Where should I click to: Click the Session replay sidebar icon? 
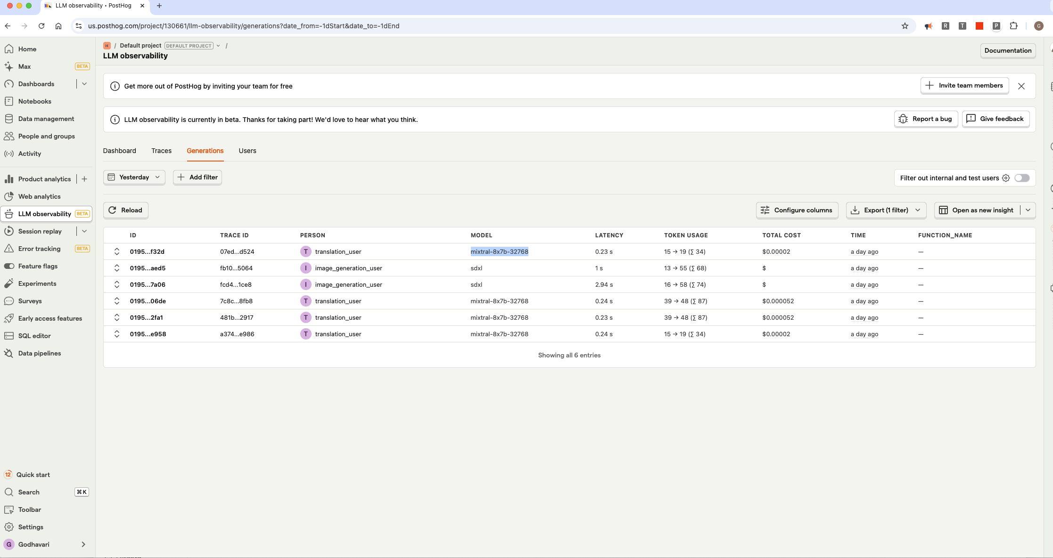[9, 231]
